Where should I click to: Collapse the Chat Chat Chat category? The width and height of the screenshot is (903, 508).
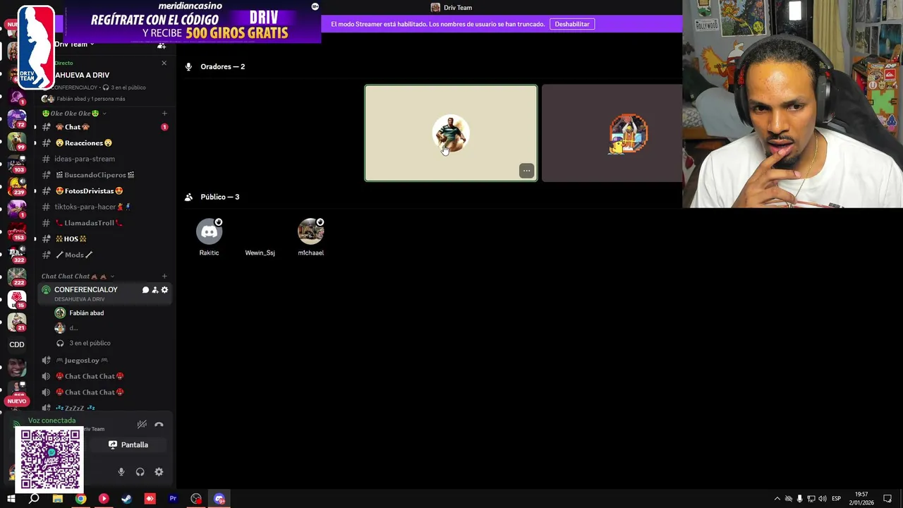[78, 277]
